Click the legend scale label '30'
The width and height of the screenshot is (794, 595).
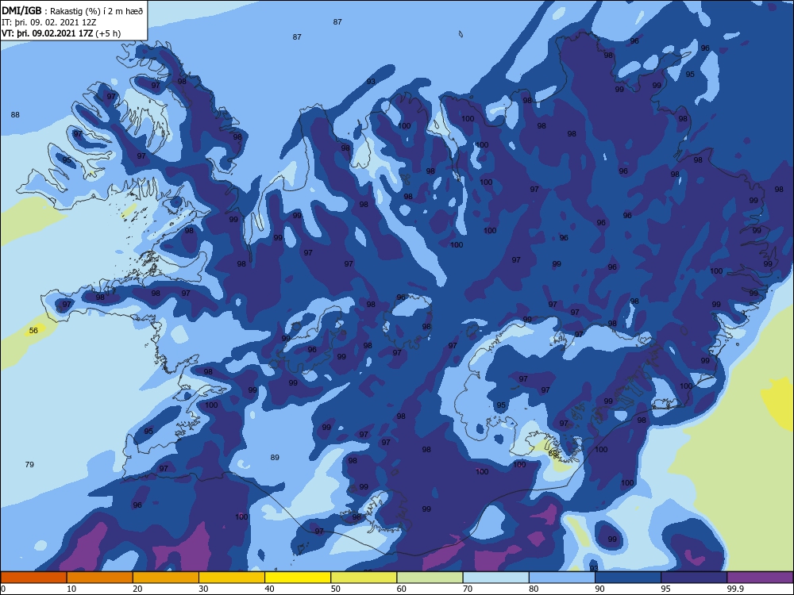(203, 589)
